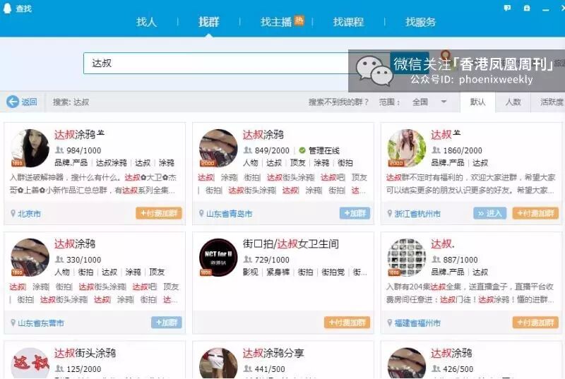Open avatar of 达叔 group with 1860/2000
This screenshot has height=379, width=565.
(x=407, y=148)
